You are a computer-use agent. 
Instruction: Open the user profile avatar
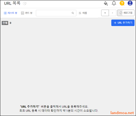pos(130,3)
